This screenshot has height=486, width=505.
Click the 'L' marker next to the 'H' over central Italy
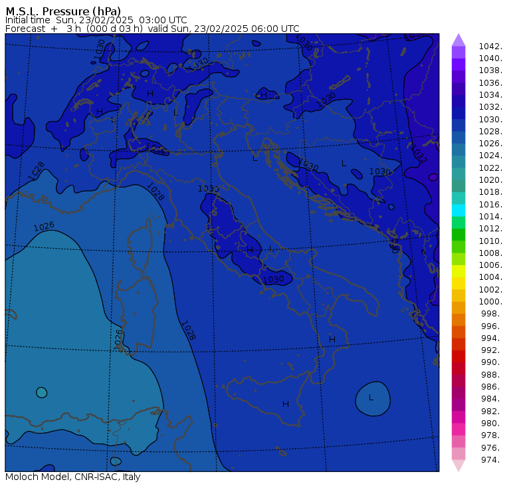(x=271, y=248)
